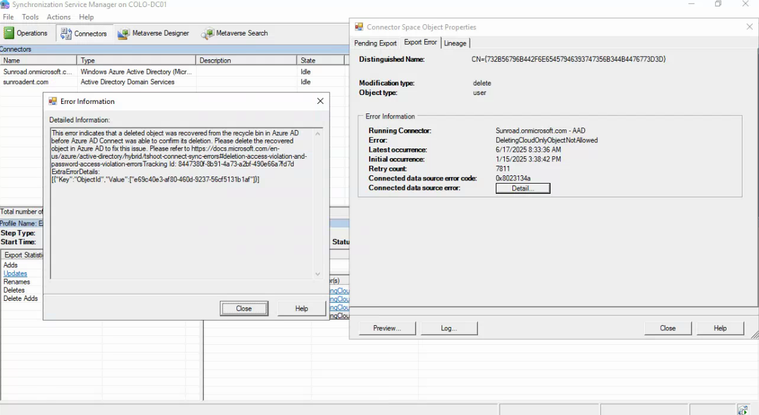This screenshot has width=759, height=415.
Task: Follow the Updates statistics link
Action: (x=15, y=273)
